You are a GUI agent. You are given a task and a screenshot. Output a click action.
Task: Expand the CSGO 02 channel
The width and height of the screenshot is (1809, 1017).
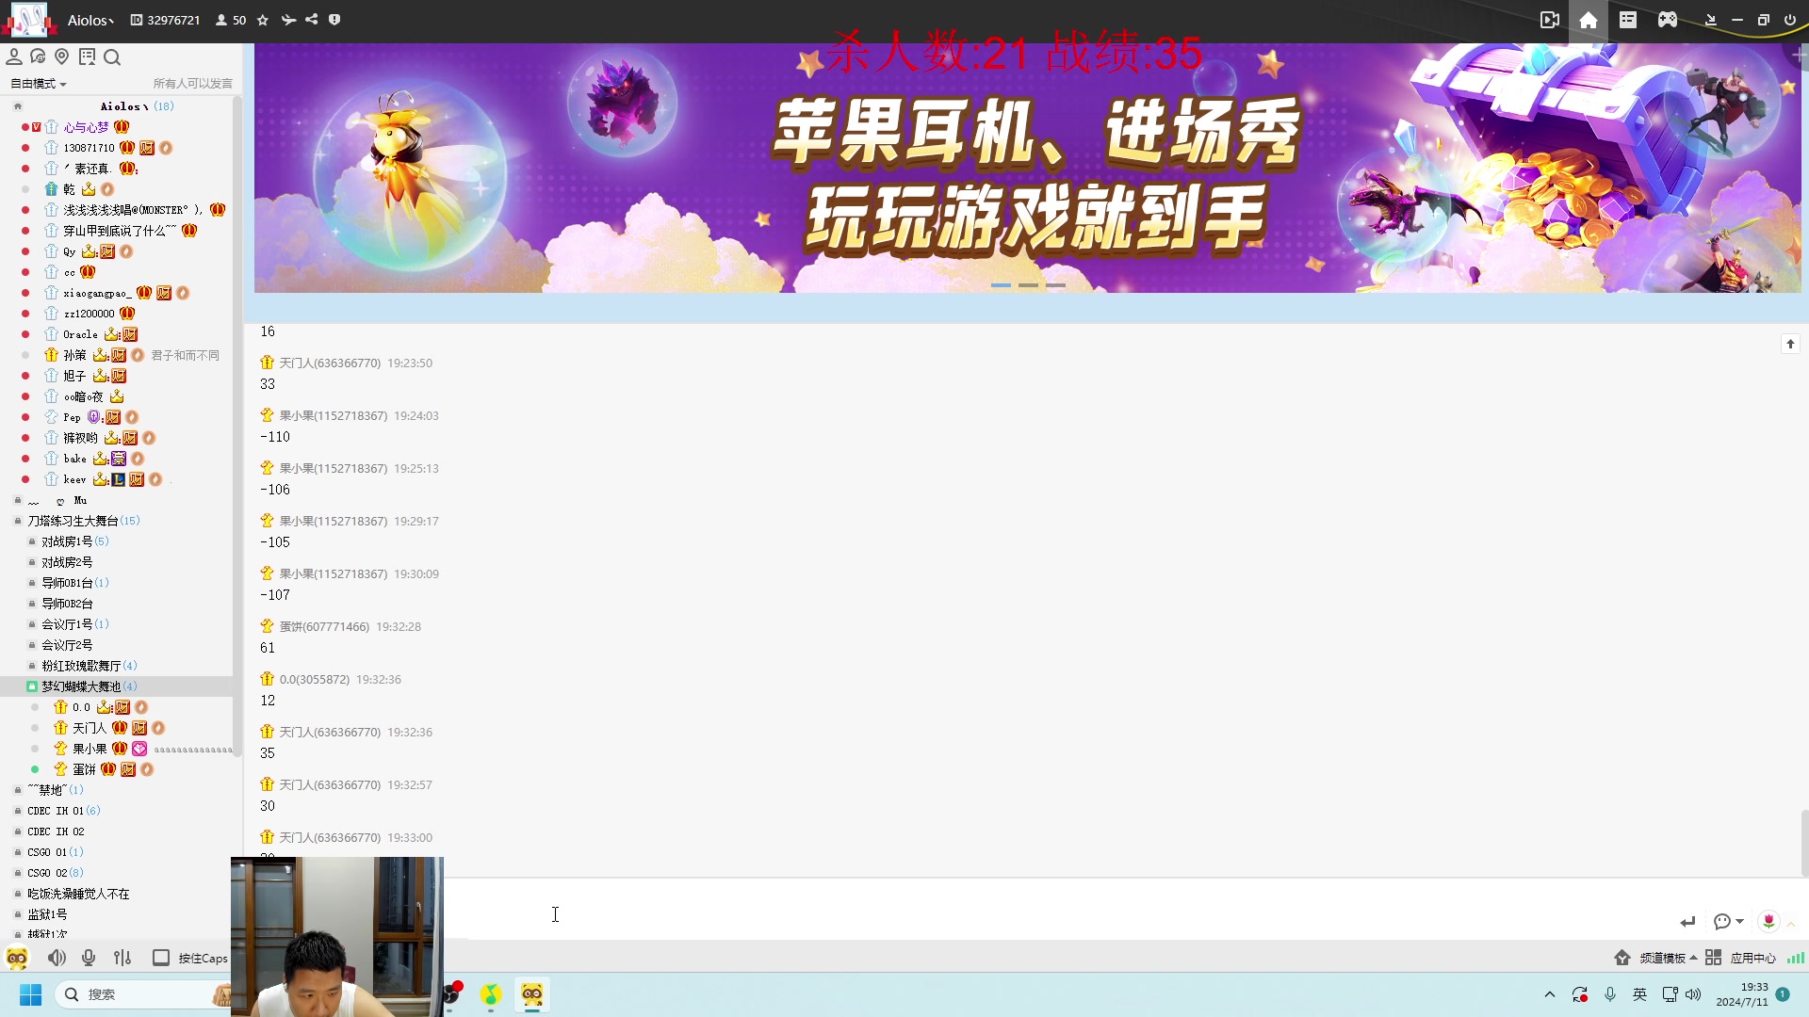click(x=17, y=873)
